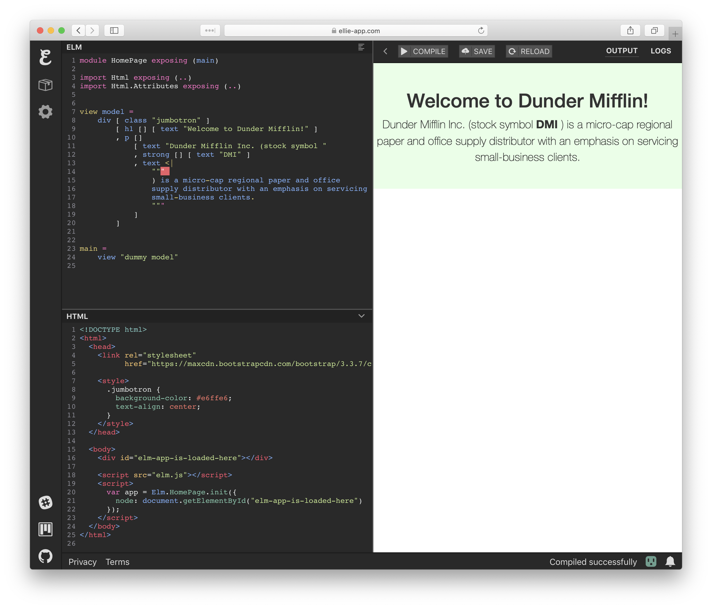Toggle the Safari sidebar button
The width and height of the screenshot is (712, 609).
(x=114, y=30)
